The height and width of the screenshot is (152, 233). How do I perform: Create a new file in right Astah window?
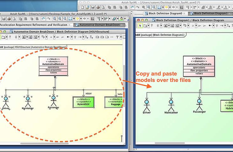click(82, 7)
